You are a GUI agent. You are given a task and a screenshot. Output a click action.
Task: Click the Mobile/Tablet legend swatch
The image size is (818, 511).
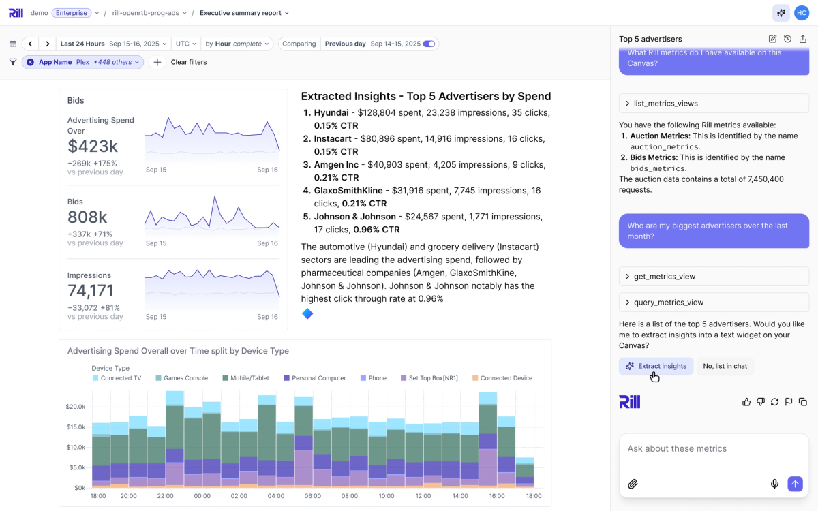tap(225, 378)
